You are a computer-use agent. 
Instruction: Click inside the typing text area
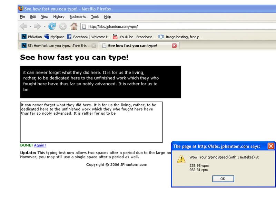91,122
